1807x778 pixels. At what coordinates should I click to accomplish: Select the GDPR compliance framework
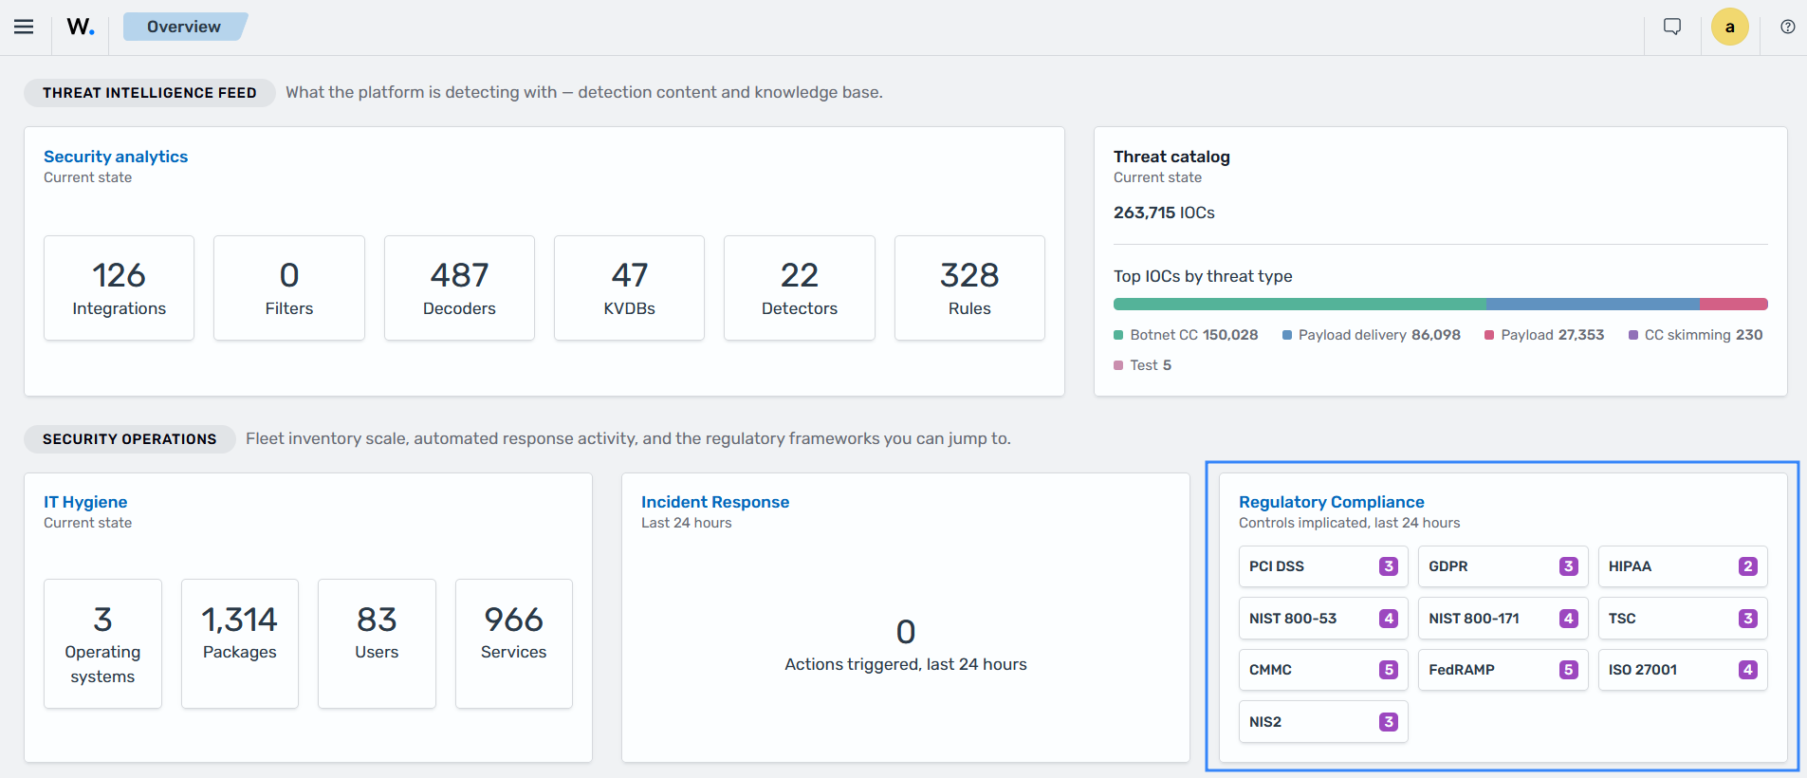pos(1503,566)
